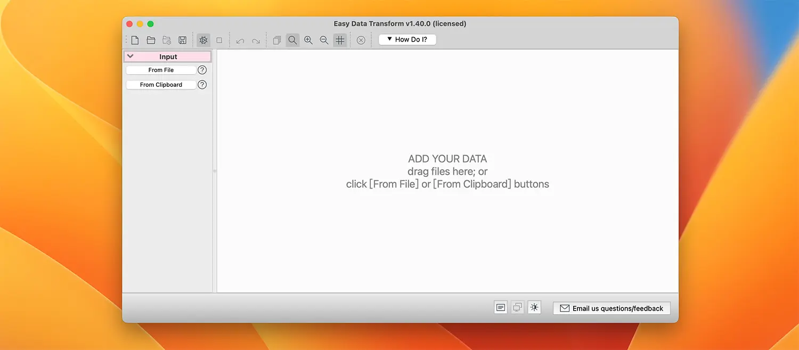Click the From File button

click(161, 70)
